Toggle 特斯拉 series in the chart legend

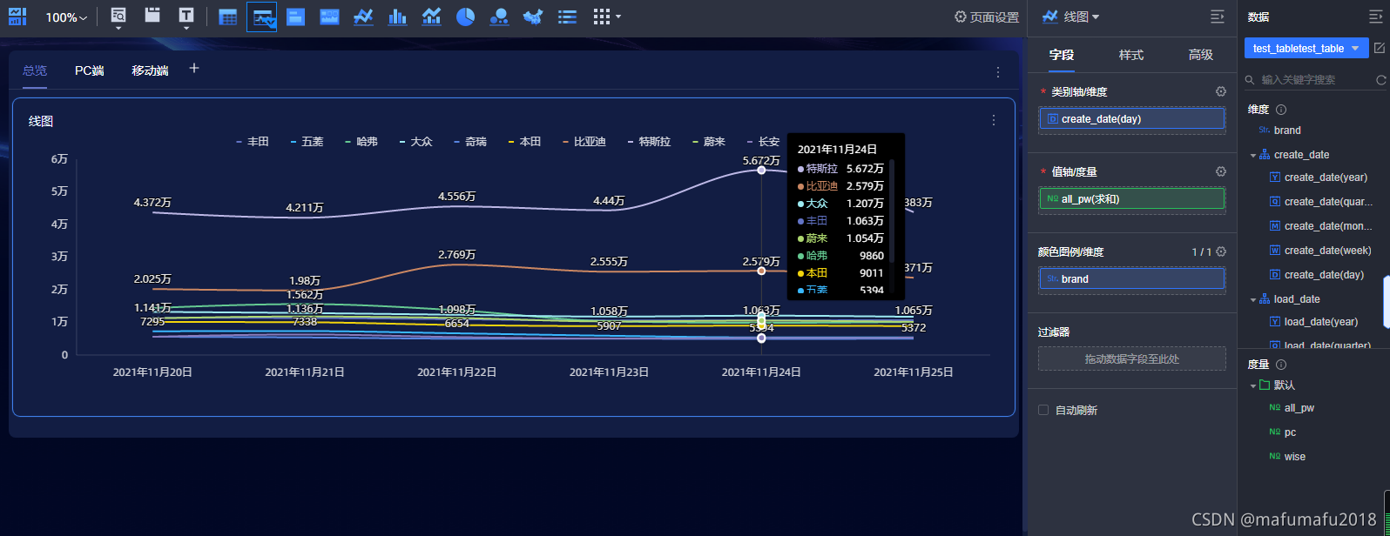pyautogui.click(x=649, y=141)
